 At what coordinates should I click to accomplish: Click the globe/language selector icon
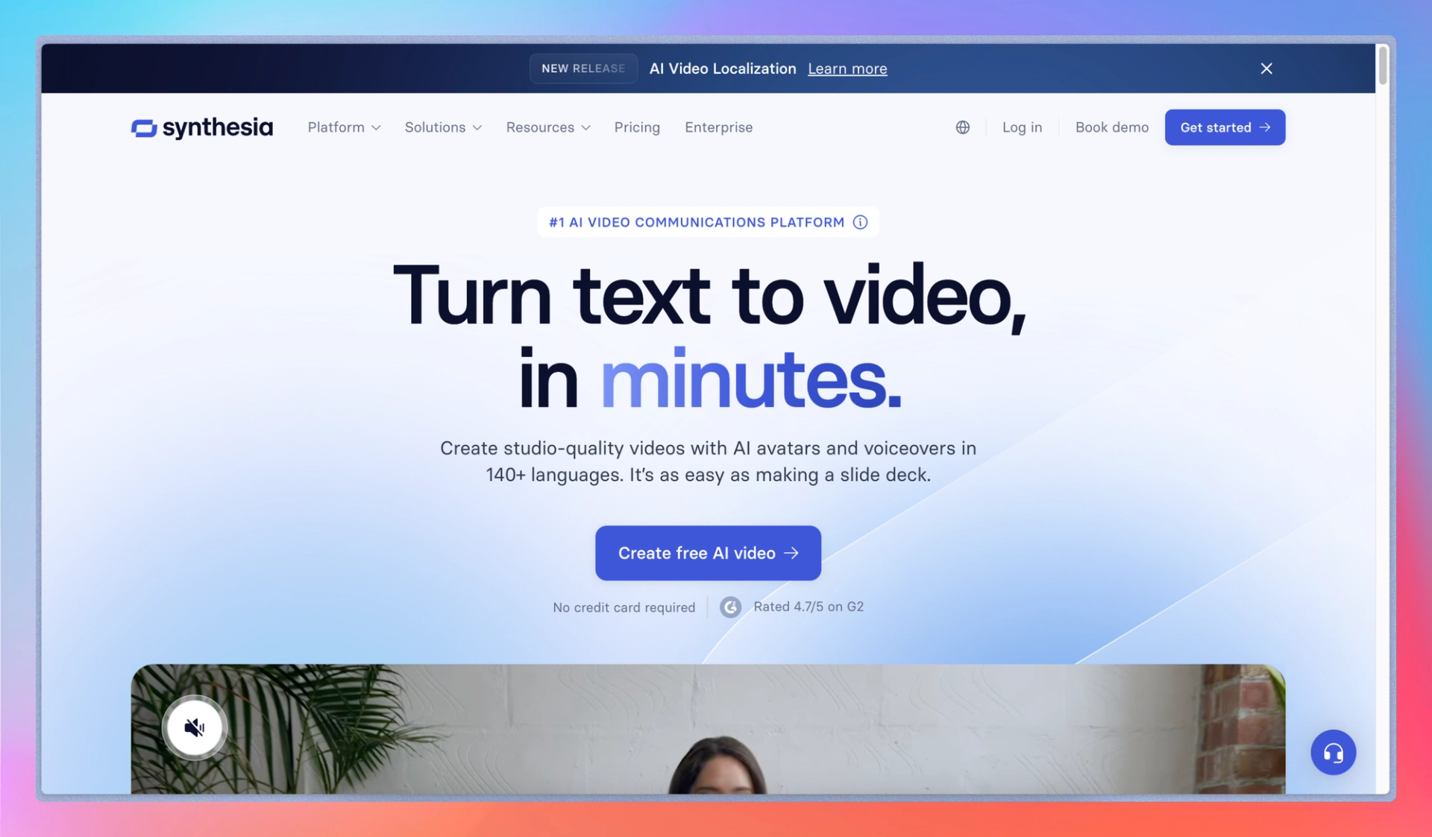coord(961,127)
